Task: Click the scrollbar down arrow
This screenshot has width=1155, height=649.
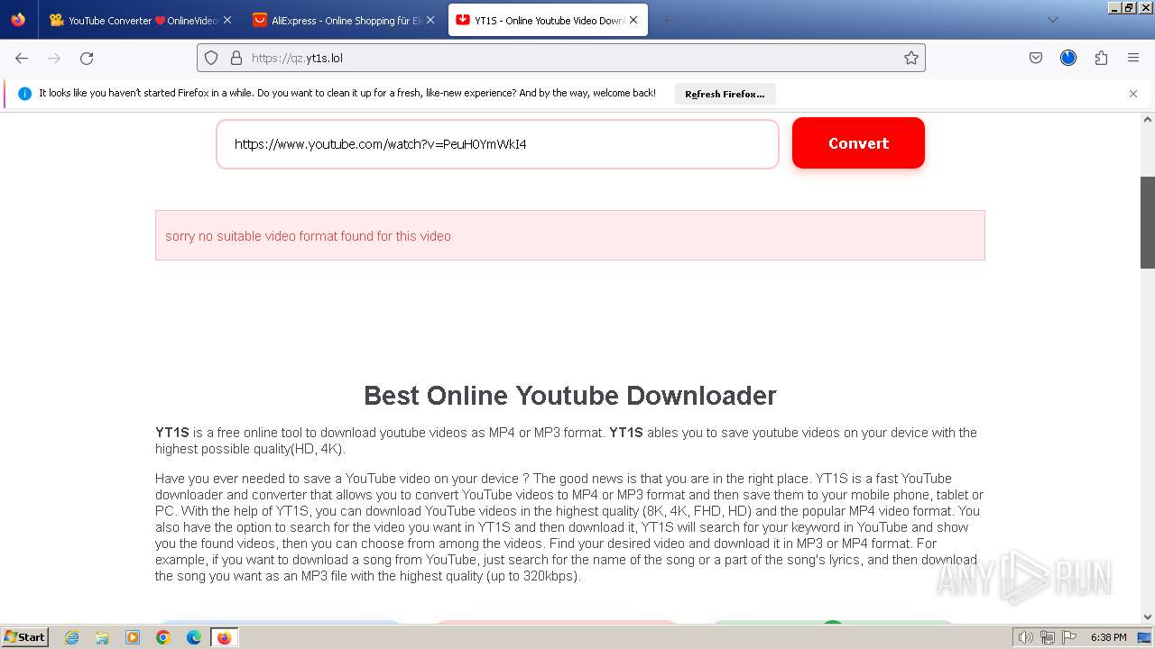Action: 1148,617
